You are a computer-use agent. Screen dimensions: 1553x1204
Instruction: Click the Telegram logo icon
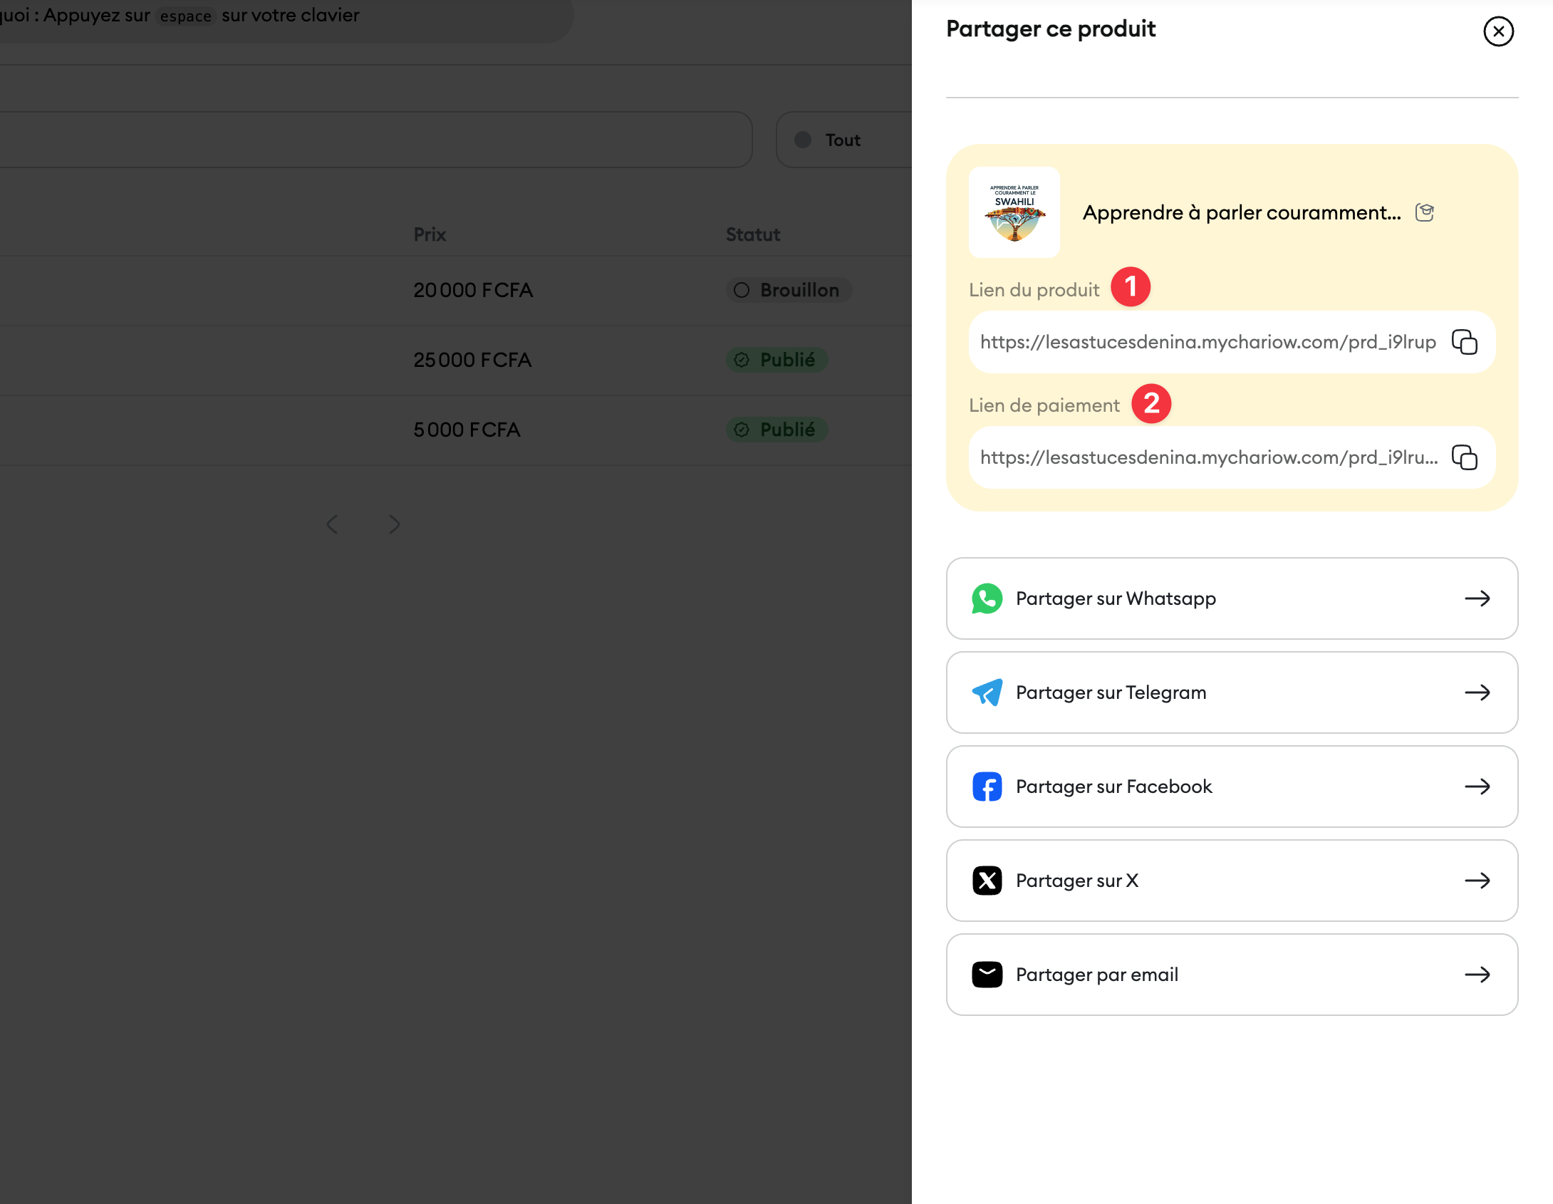point(987,692)
